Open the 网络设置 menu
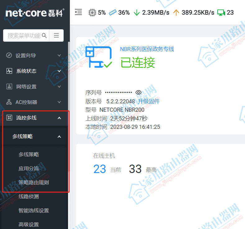This screenshot has width=245, height=229. 34,86
